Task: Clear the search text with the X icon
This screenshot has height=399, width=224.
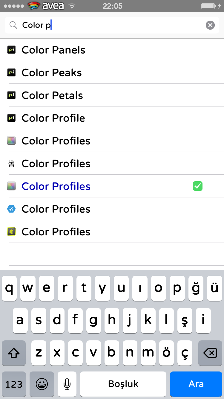Action: click(210, 25)
